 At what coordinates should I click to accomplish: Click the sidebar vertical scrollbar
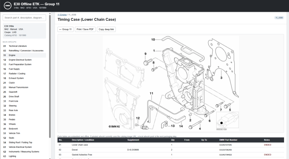coord(50,76)
